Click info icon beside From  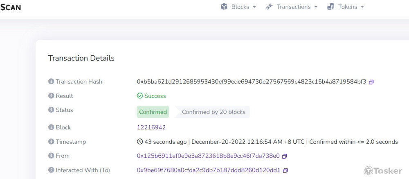[x=51, y=156]
